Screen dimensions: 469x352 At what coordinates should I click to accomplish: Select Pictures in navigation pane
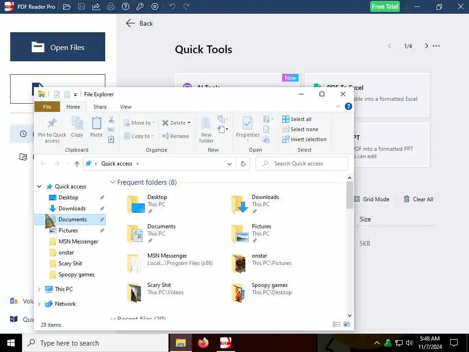coord(68,231)
